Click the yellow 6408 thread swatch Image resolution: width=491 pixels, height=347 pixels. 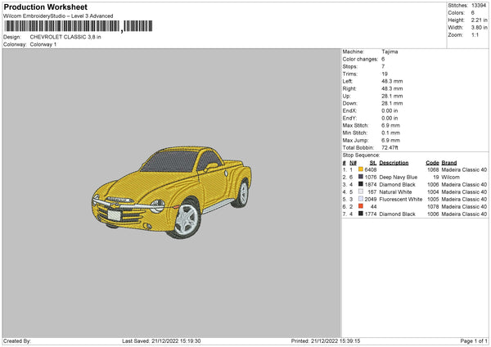(360, 169)
